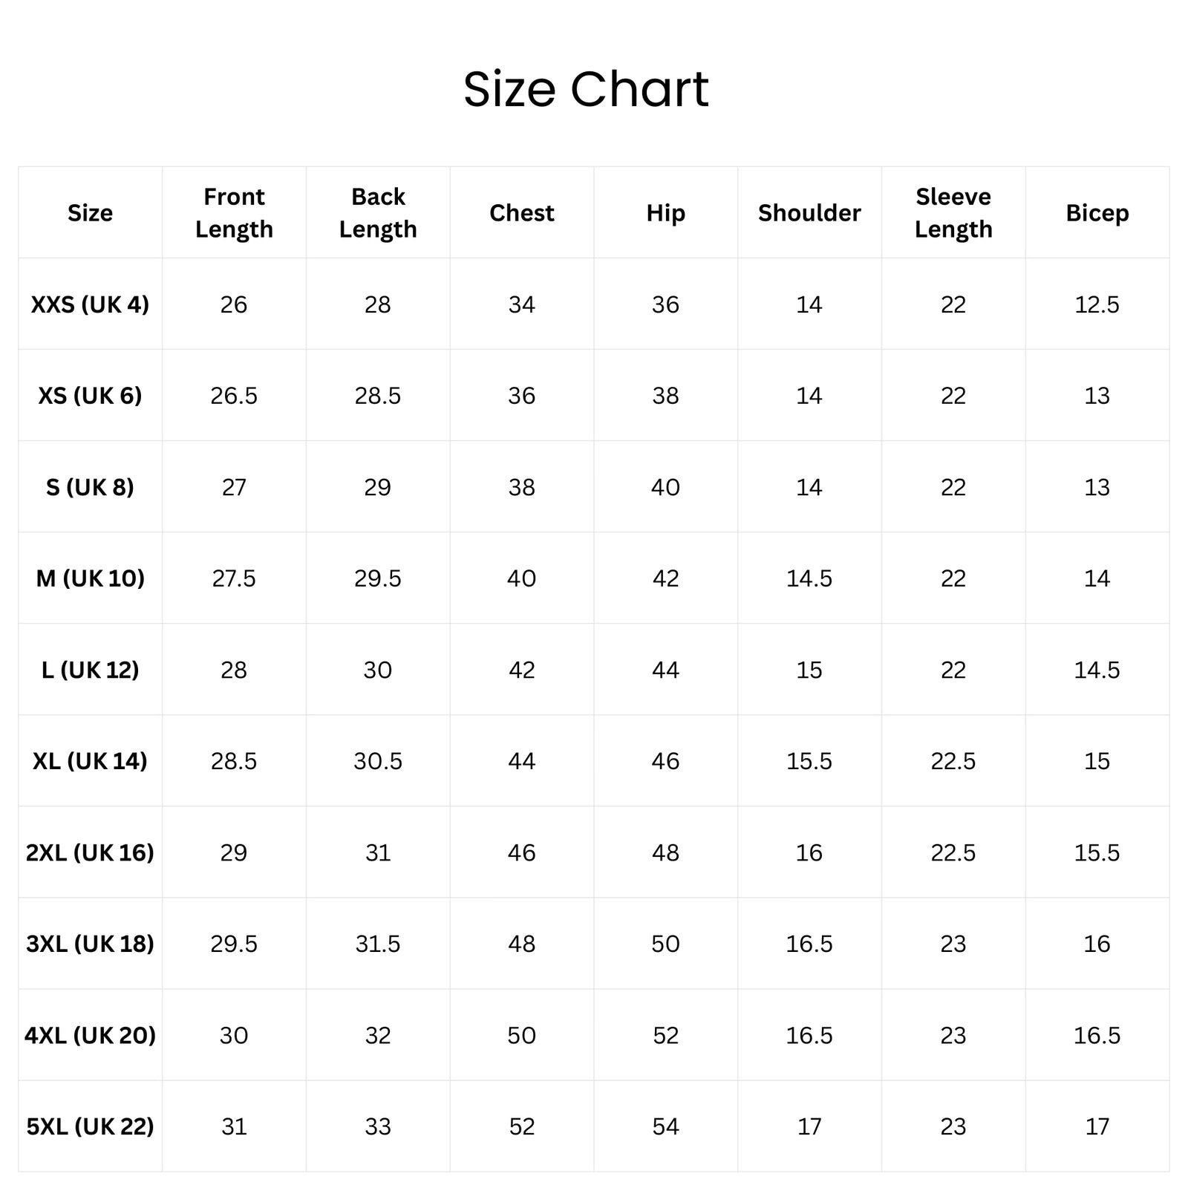Click the XXS (UK 4) row label
Viewport: 1188px width, 1188px height.
tap(90, 304)
